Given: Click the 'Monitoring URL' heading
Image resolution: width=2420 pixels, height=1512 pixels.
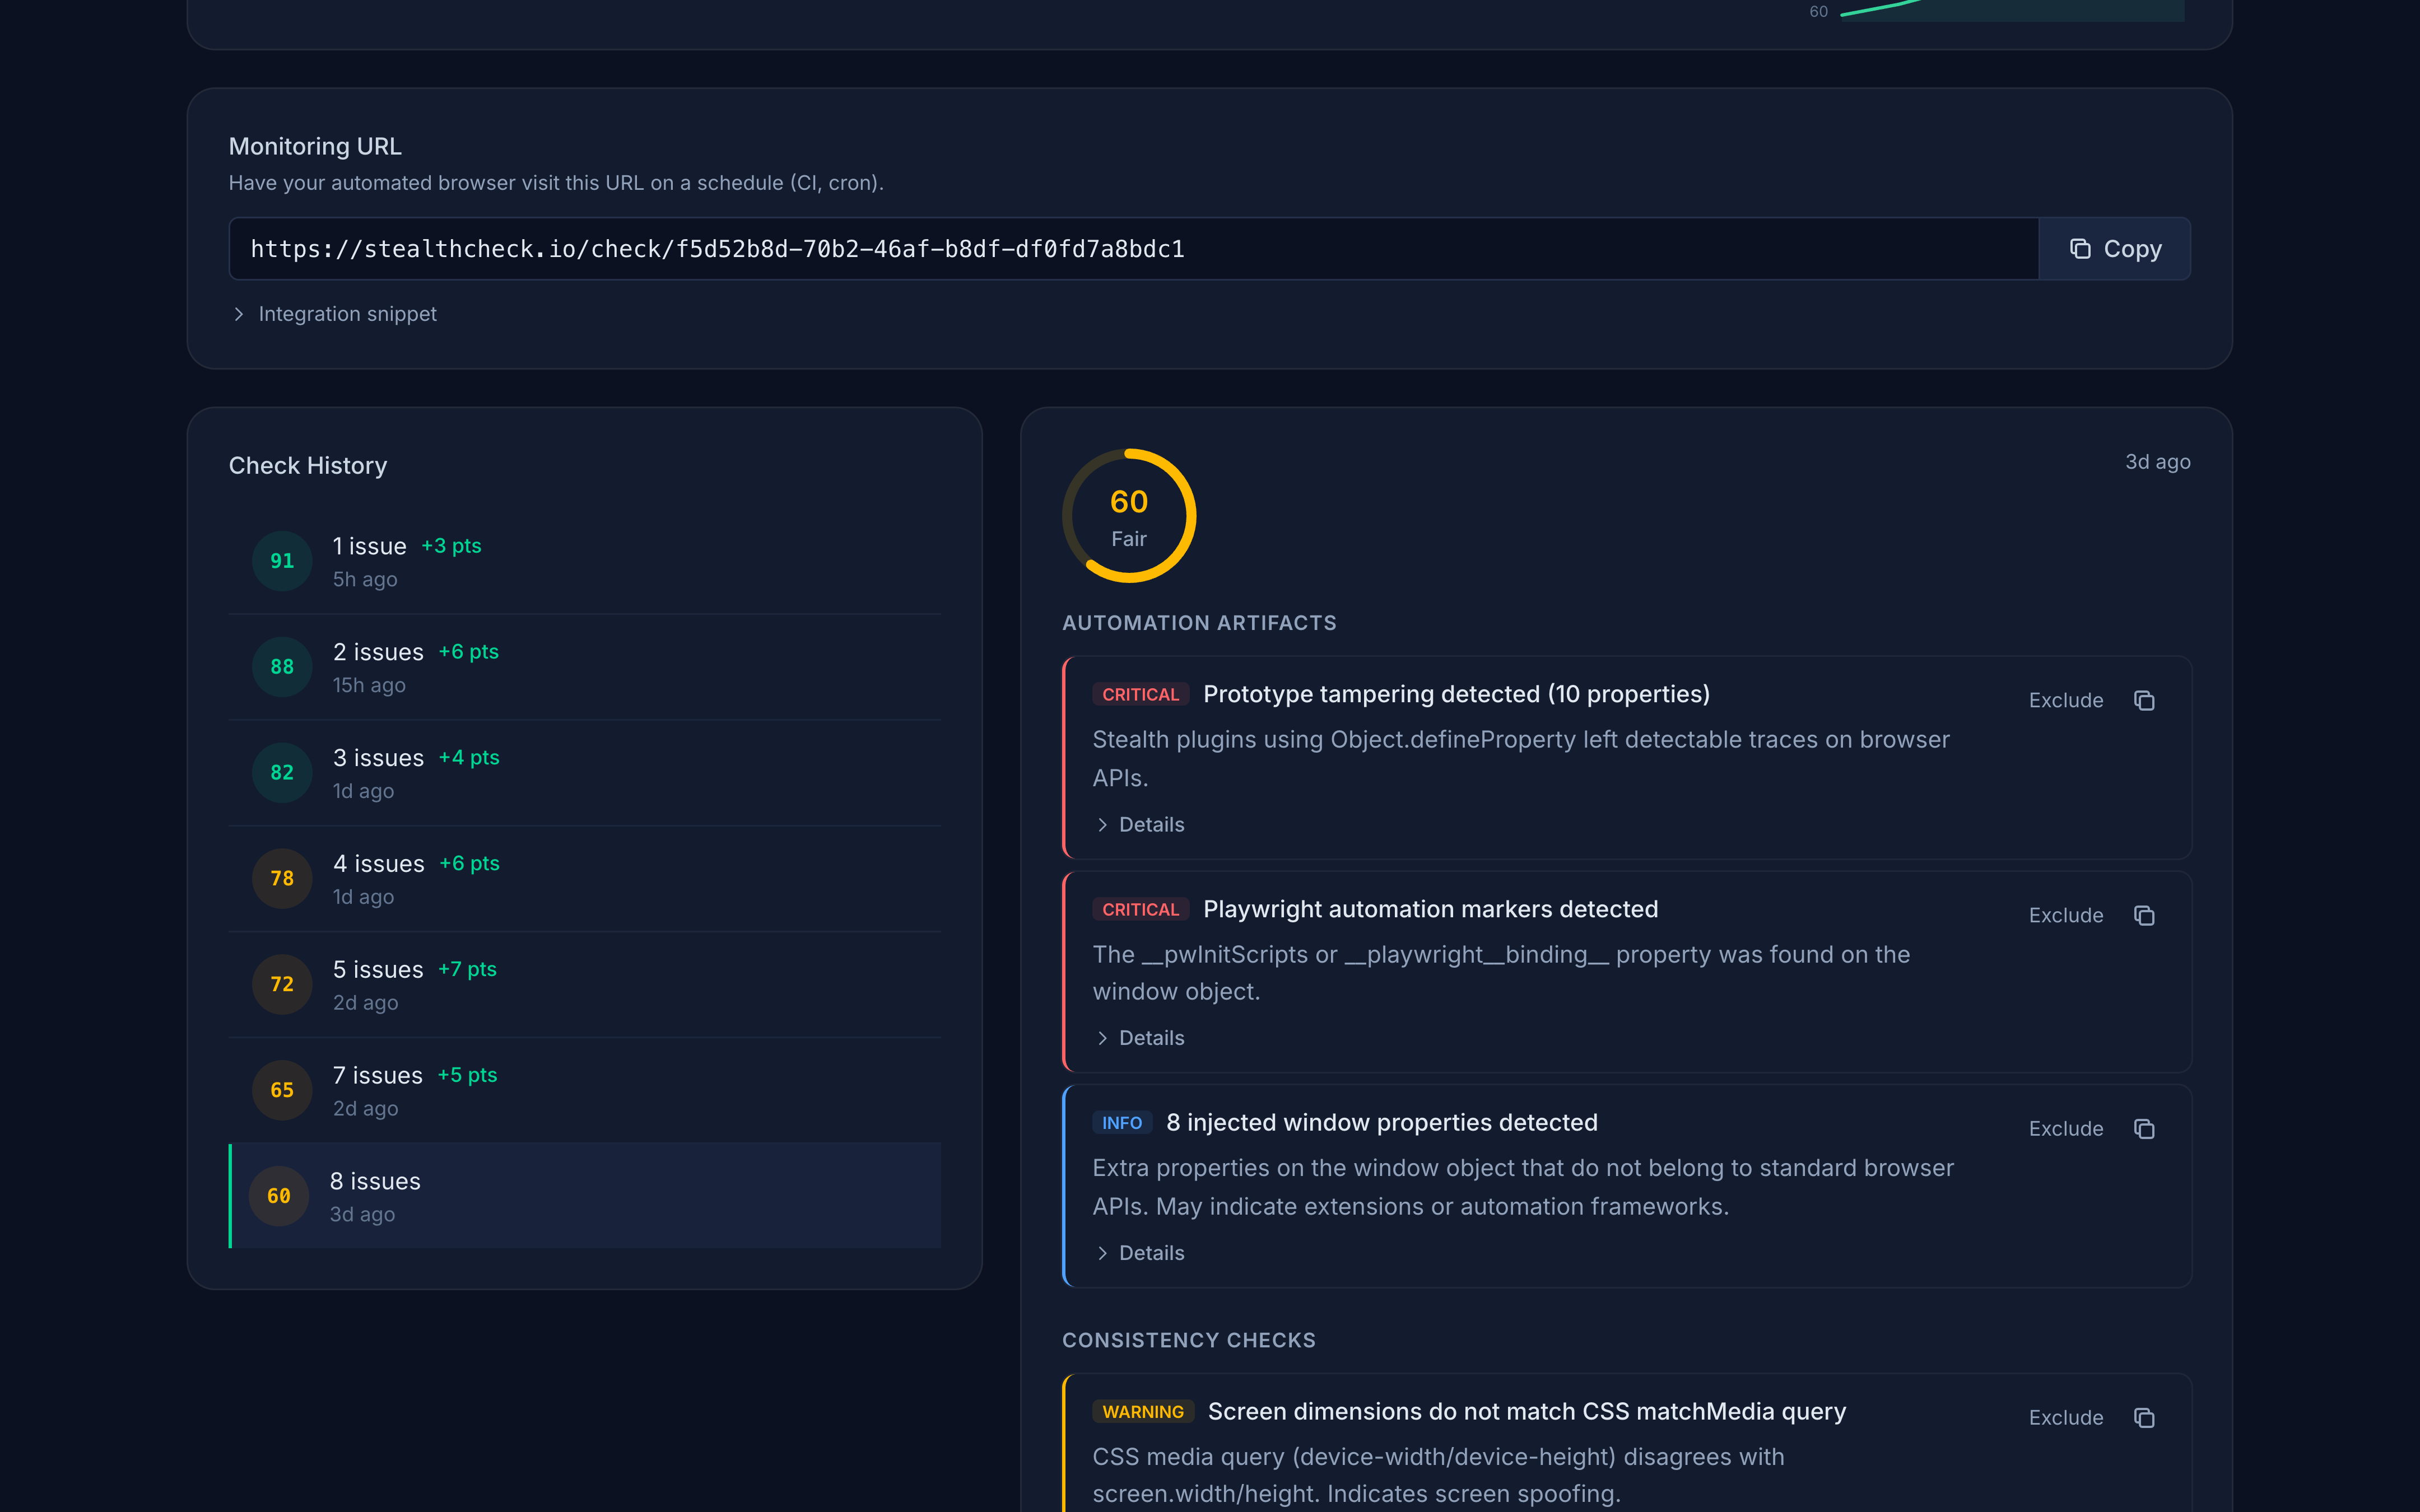Looking at the screenshot, I should pos(315,147).
